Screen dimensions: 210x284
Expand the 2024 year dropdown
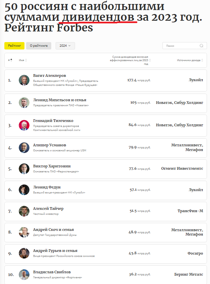coord(65,46)
